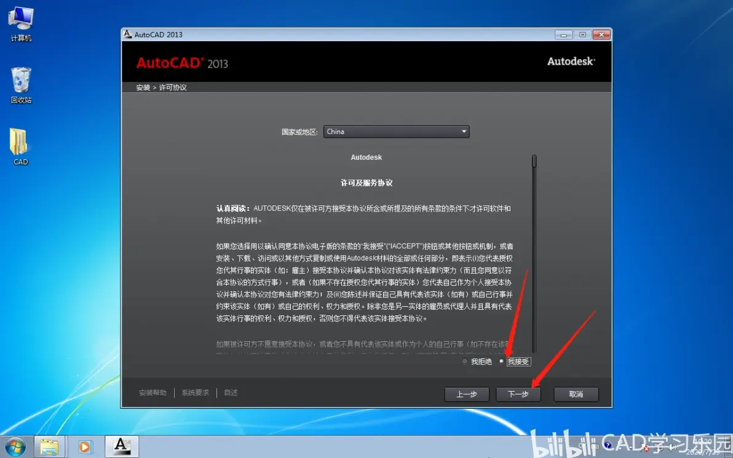Click the 安装 breadcrumb text
This screenshot has width=733, height=458.
143,87
